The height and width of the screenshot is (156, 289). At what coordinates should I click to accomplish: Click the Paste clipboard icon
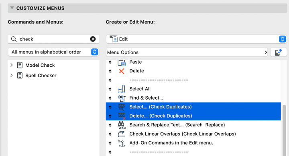click(x=122, y=62)
